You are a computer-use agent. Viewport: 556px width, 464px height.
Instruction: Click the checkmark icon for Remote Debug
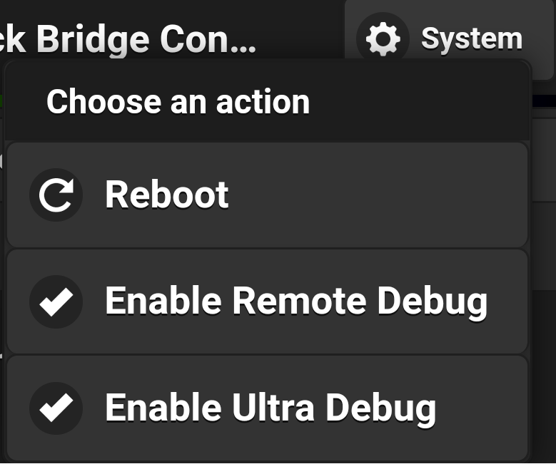coord(56,301)
